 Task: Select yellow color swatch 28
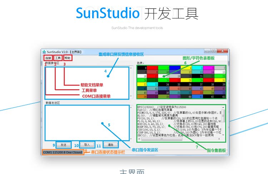(x=186, y=80)
